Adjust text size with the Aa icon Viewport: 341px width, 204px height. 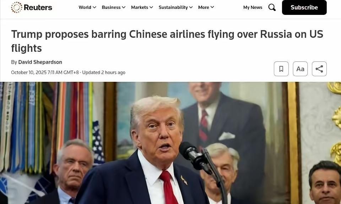pos(300,69)
